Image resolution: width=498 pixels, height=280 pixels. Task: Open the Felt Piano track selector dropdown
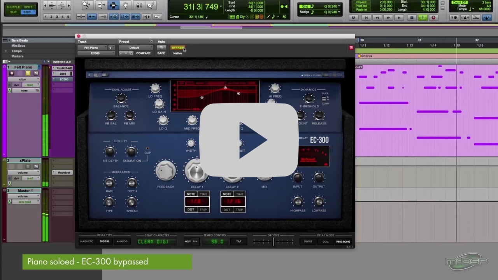[91, 47]
